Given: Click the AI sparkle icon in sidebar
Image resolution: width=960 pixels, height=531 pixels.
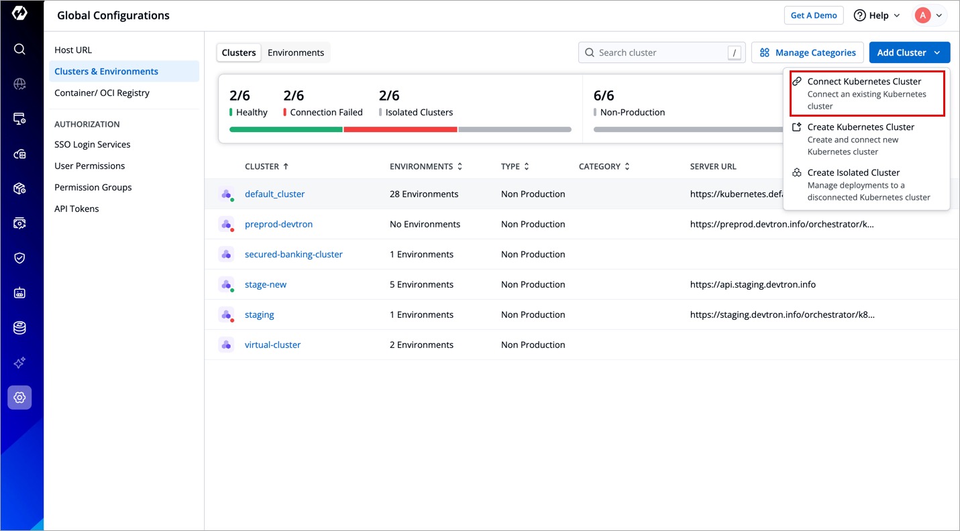Looking at the screenshot, I should pos(19,363).
